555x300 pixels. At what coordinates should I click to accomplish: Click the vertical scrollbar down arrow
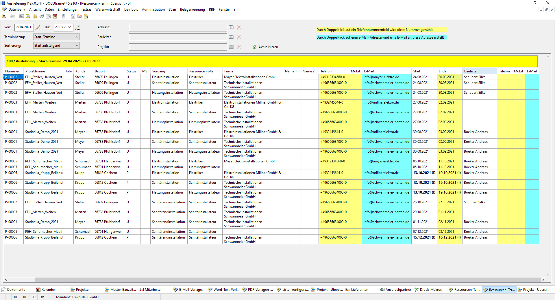[x=548, y=275]
